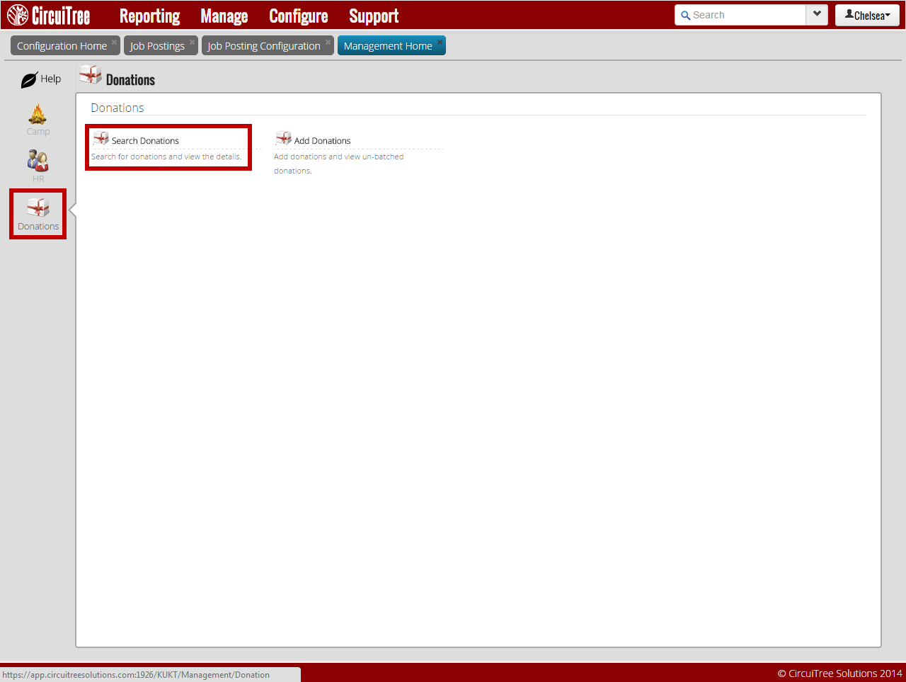Viewport: 906px width, 682px height.
Task: Open the Configure menu
Action: pos(298,16)
